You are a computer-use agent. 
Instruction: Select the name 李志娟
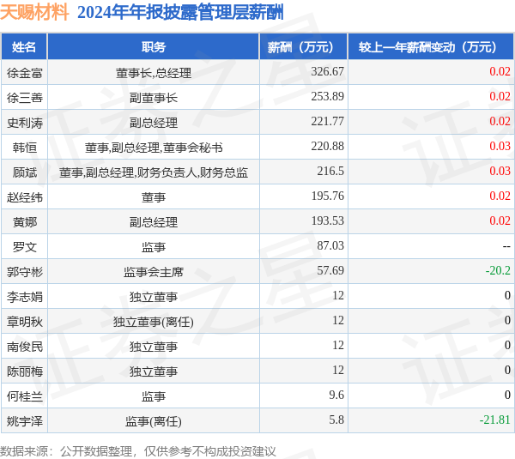25,297
